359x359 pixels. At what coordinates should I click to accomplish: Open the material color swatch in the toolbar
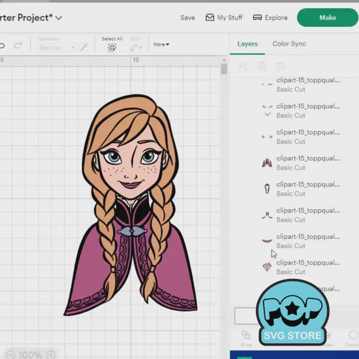pyautogui.click(x=84, y=47)
